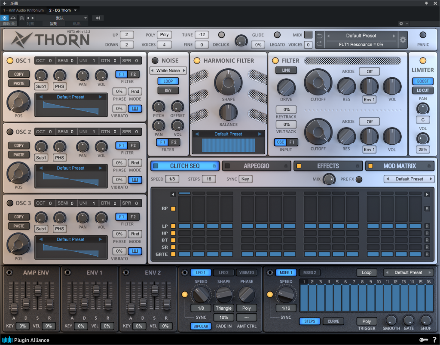Viewport: 440px width, 345px height.
Task: Open the host preset file icon
Action: pyautogui.click(x=22, y=18)
